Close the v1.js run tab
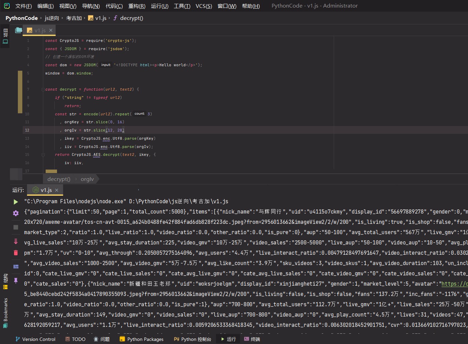 click(57, 190)
